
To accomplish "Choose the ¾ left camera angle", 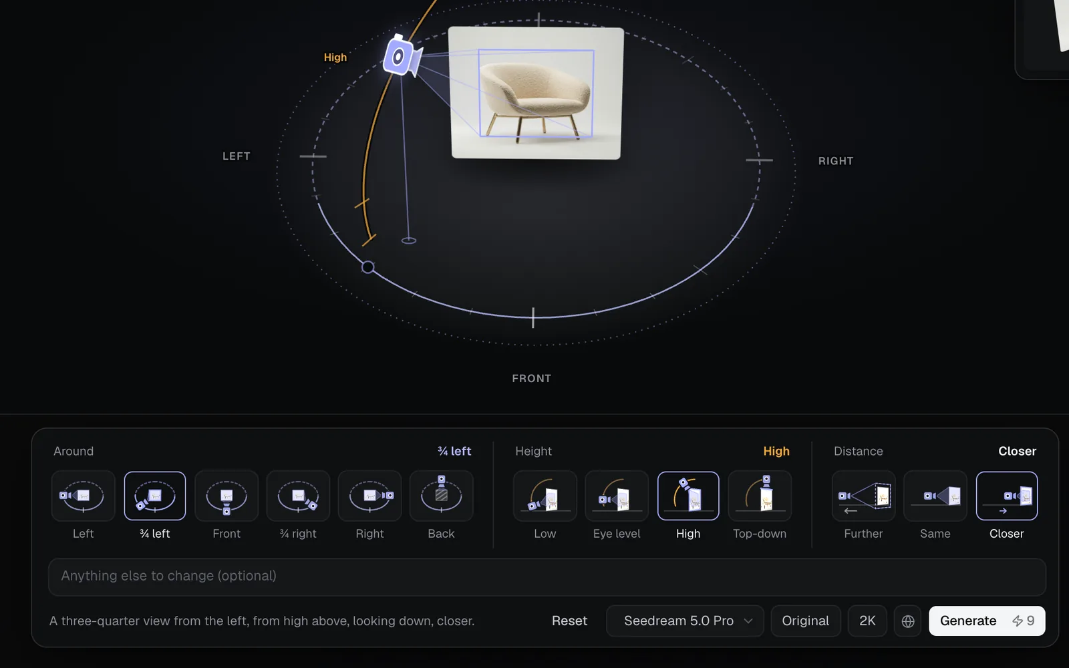I will [154, 496].
